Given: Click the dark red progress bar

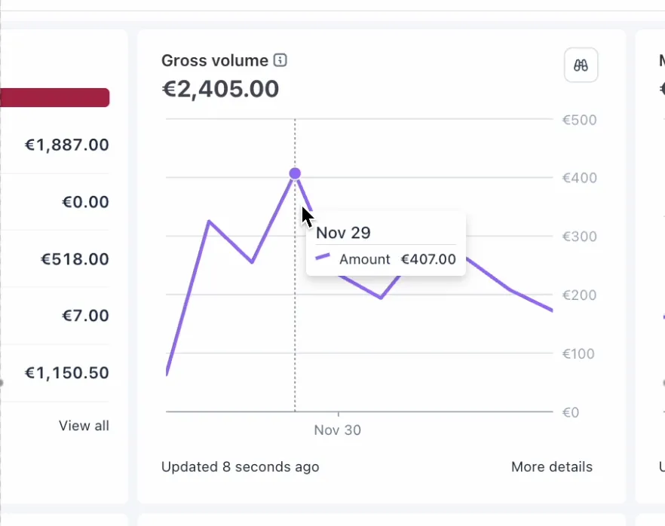Looking at the screenshot, I should [54, 97].
